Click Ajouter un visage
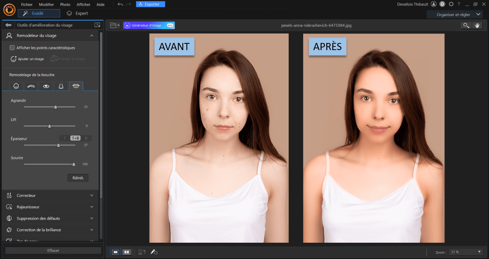 coord(27,59)
